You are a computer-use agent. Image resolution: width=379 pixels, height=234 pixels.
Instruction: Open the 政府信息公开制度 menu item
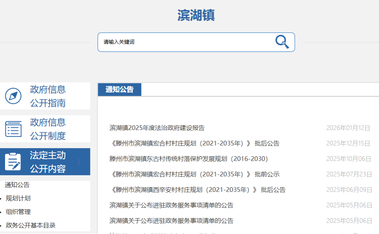click(48, 129)
